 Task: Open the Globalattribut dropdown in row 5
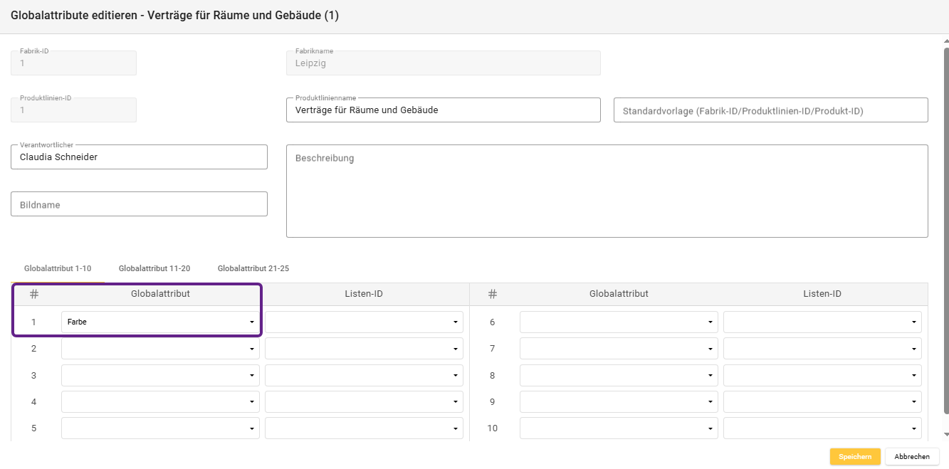(159, 428)
